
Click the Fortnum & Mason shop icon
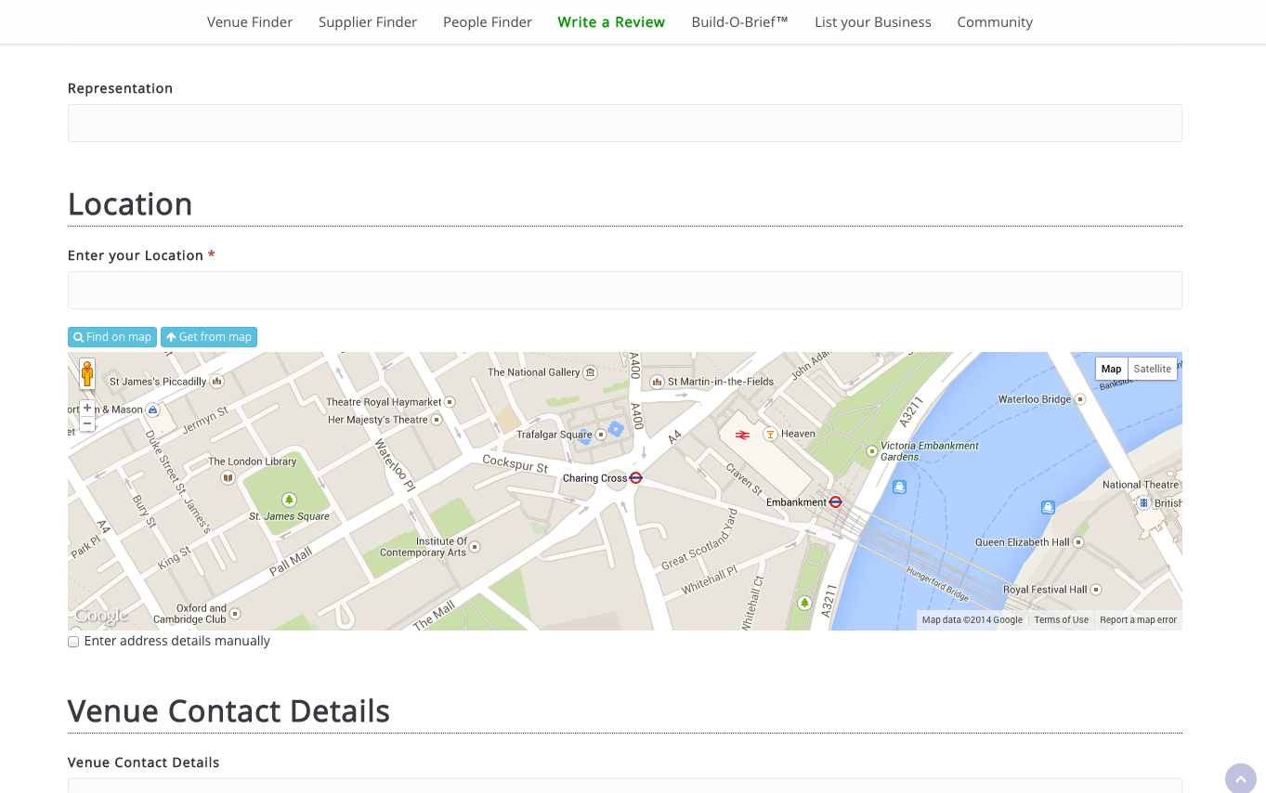coord(153,409)
